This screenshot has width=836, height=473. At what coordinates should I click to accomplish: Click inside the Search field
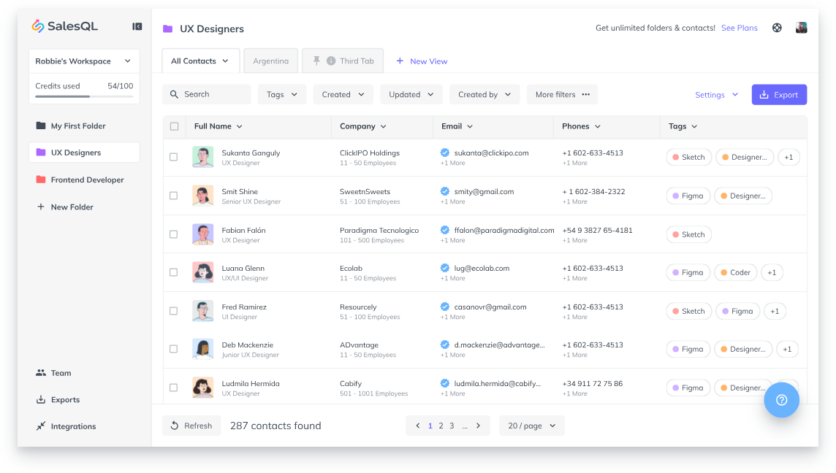[x=207, y=94]
